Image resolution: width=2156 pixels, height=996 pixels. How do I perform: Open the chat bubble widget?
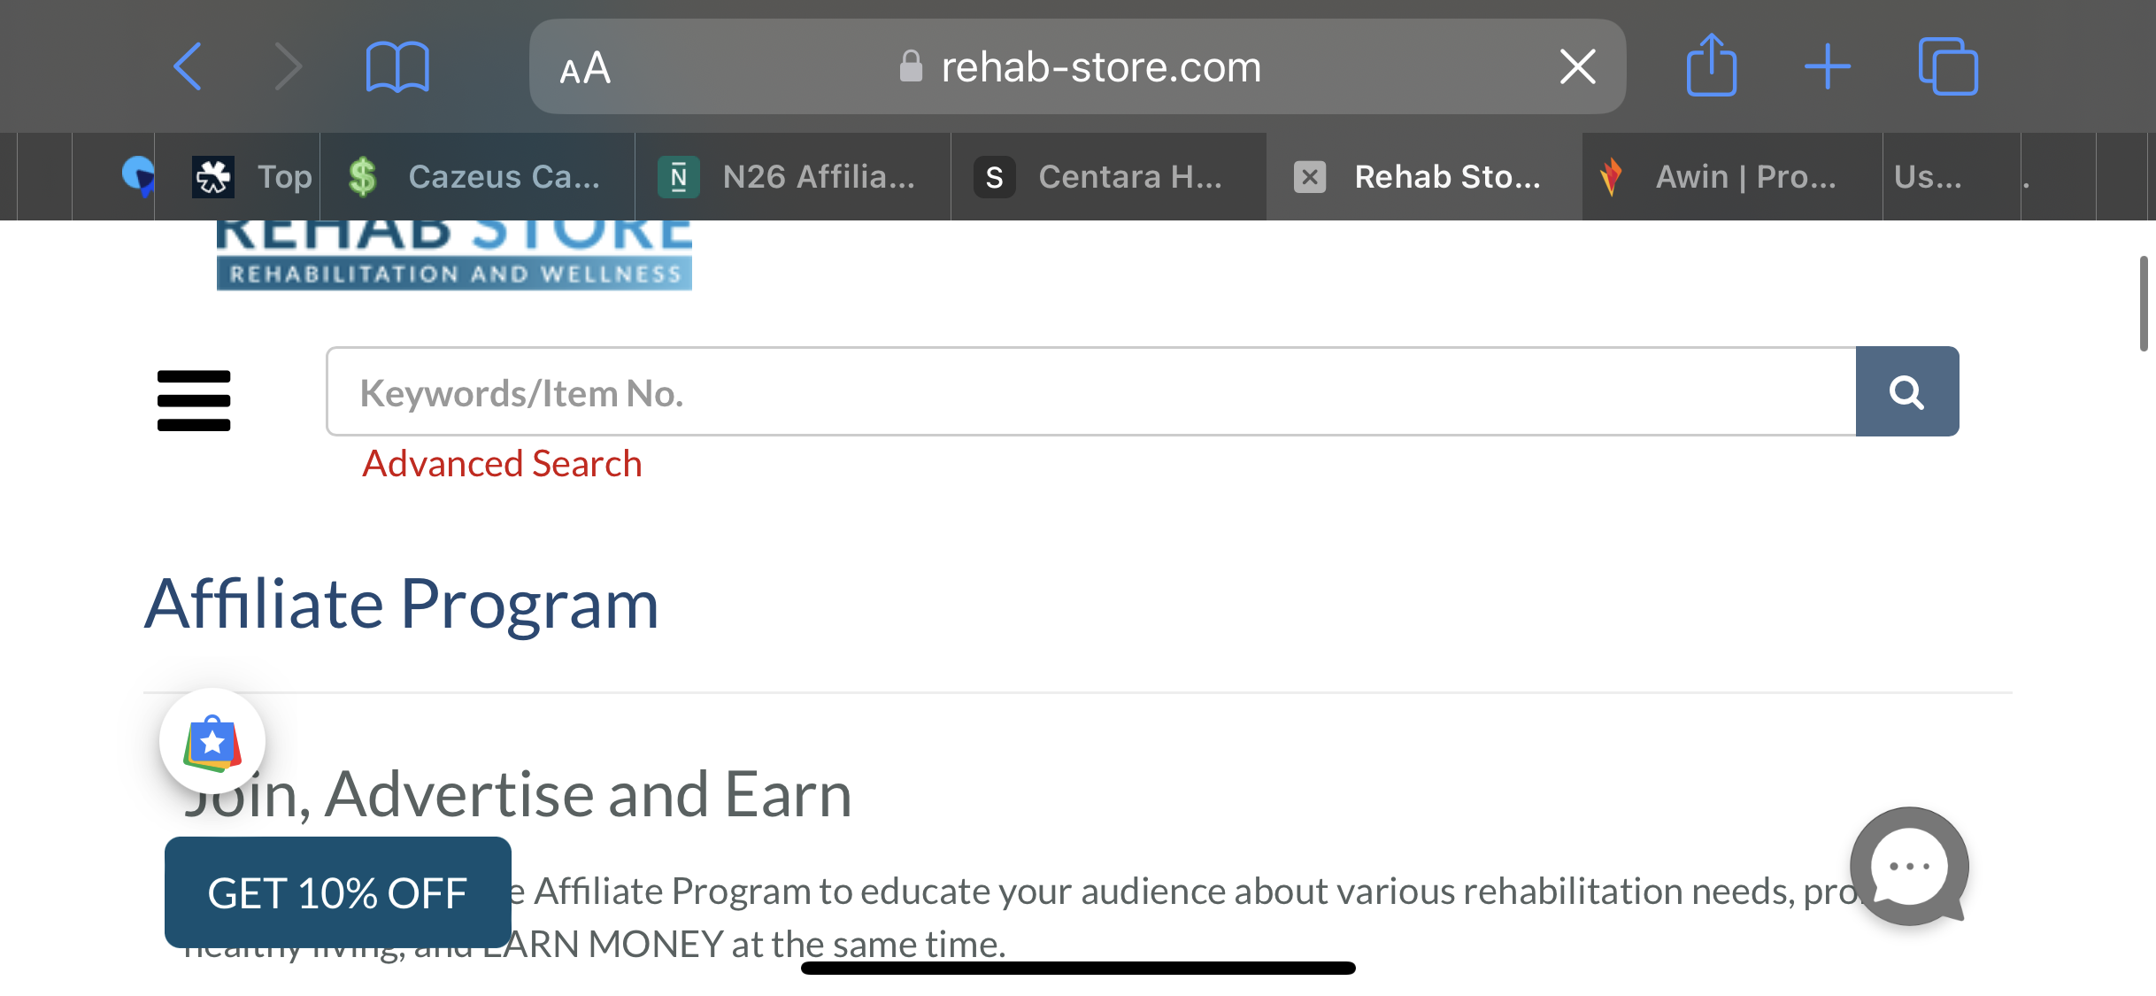pyautogui.click(x=1909, y=866)
